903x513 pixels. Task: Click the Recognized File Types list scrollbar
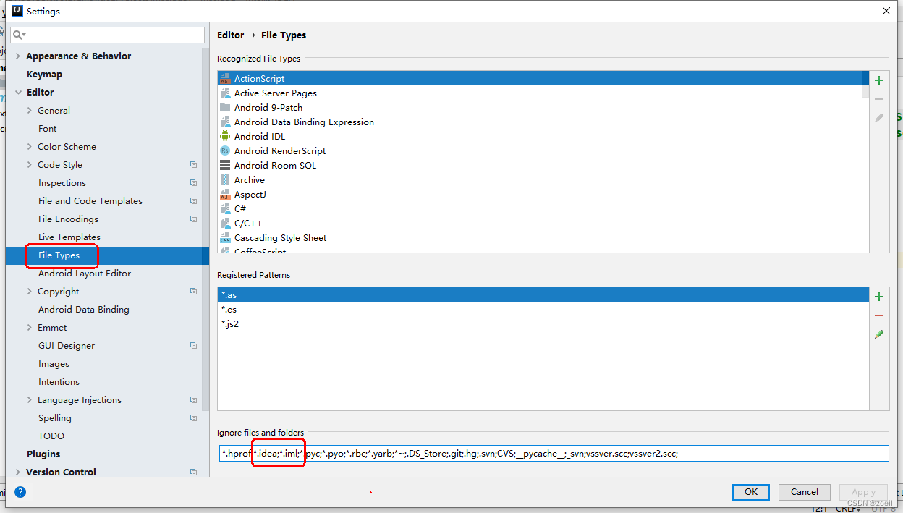coord(865,84)
